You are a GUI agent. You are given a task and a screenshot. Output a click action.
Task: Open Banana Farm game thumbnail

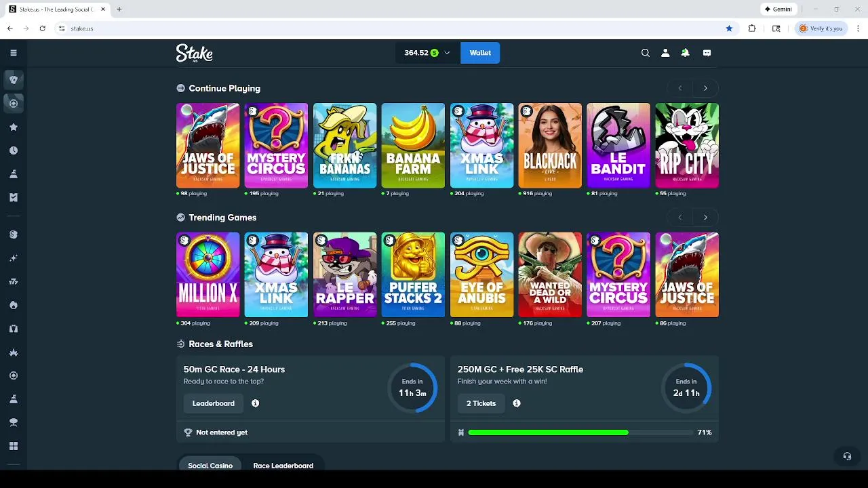pos(413,146)
